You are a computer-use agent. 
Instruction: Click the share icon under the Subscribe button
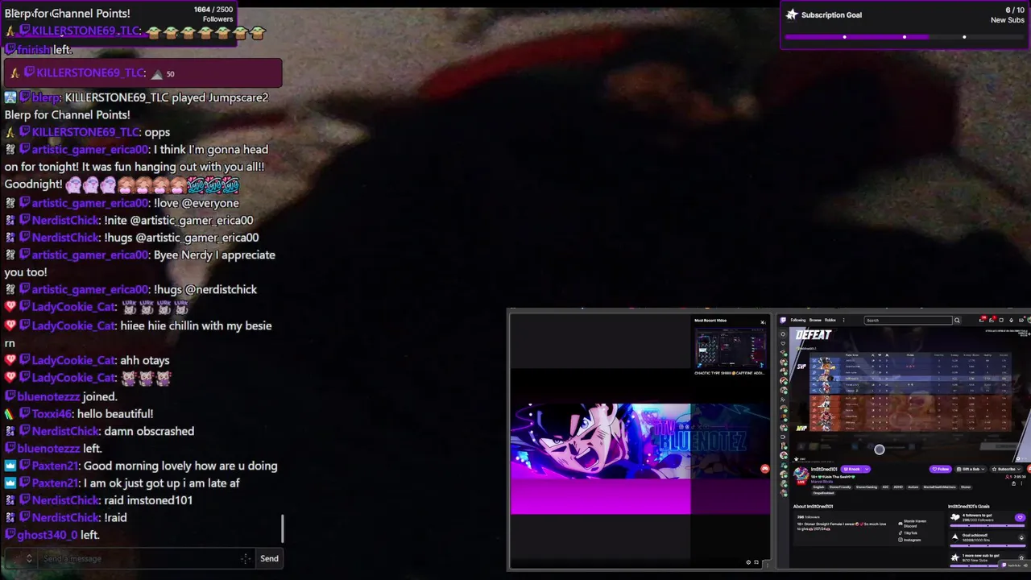[x=1013, y=483]
